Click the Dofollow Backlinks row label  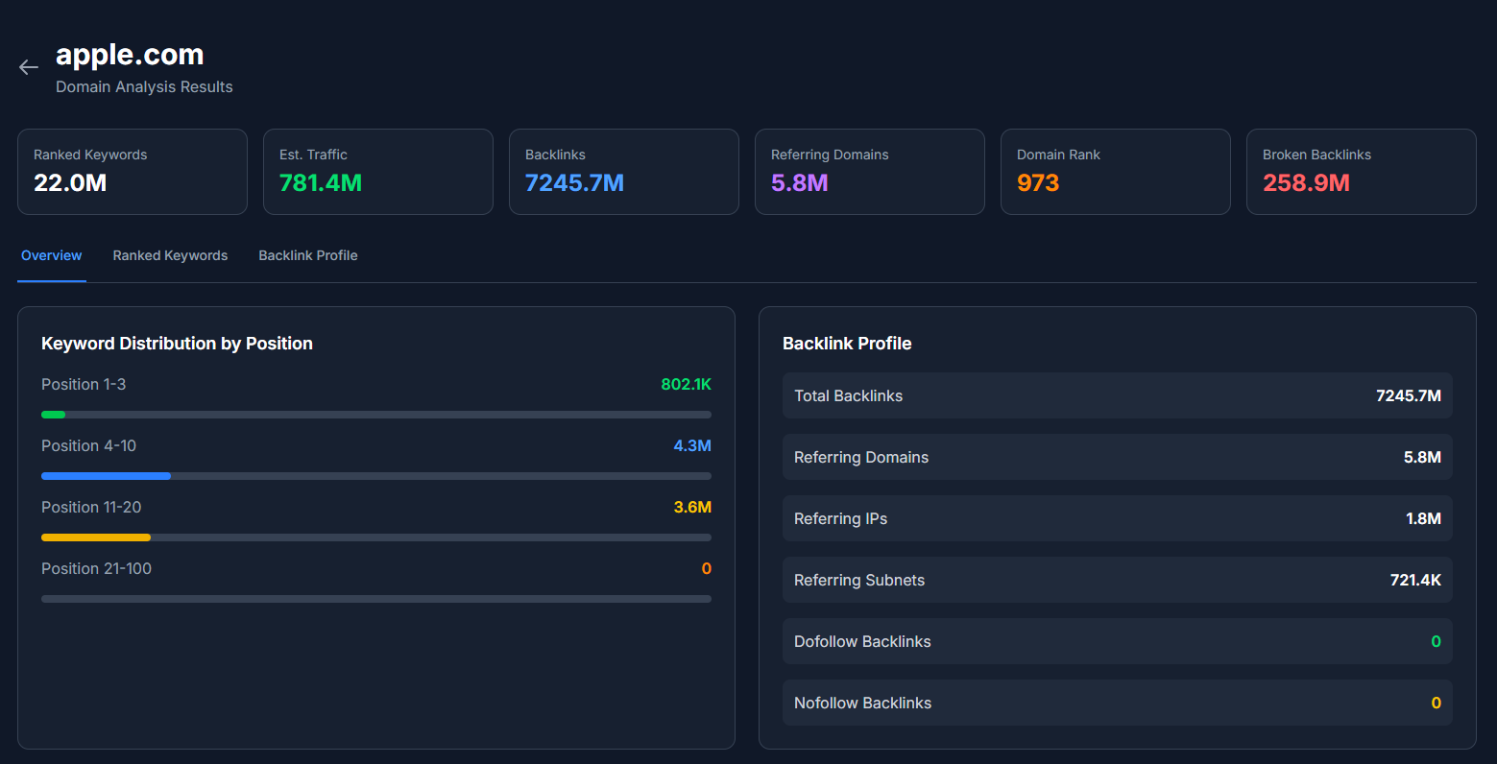click(x=862, y=641)
